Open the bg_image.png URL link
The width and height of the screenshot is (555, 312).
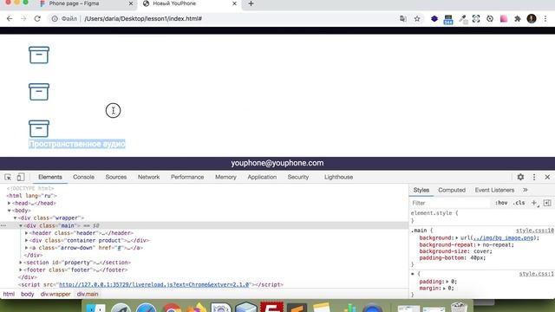pos(503,238)
